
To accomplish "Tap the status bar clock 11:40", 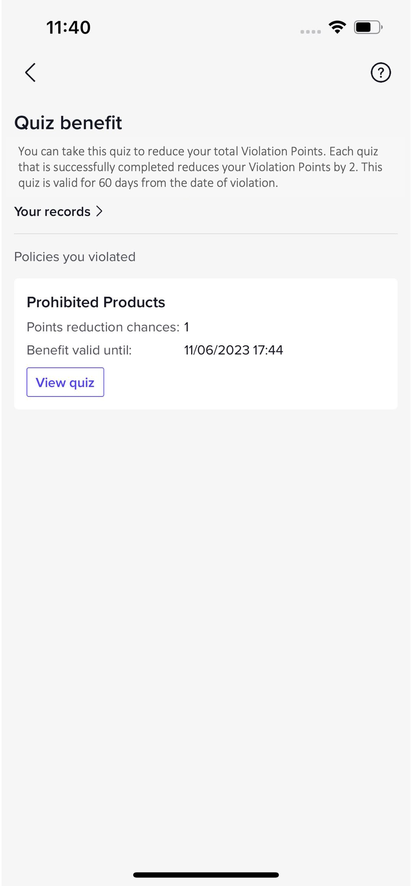I will [x=68, y=27].
